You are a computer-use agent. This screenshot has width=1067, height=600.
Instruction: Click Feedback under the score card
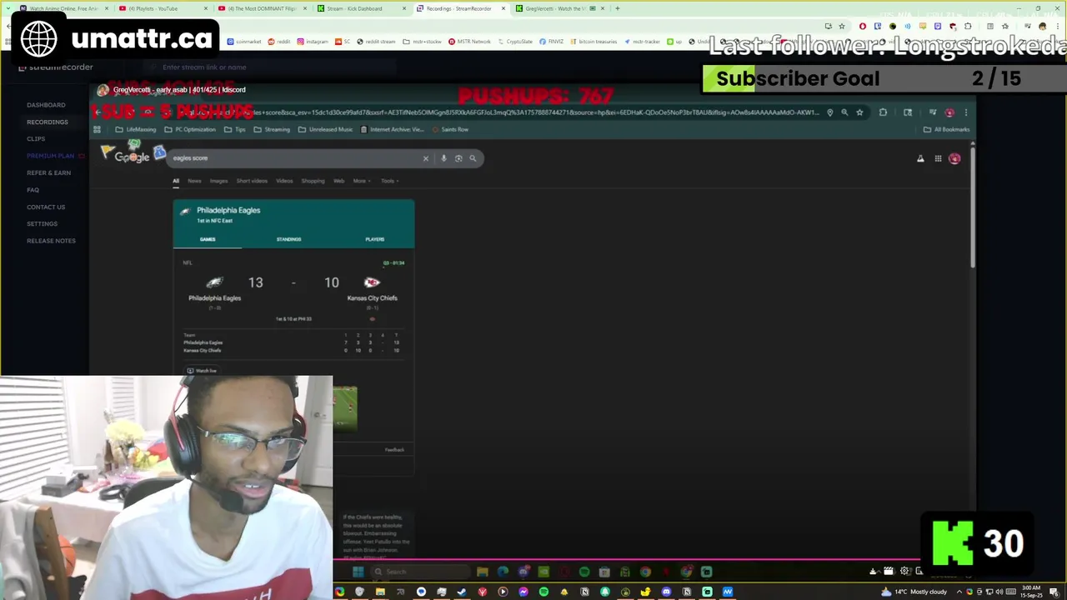coord(394,450)
